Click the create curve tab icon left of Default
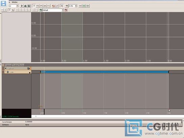This screenshot has width=184, height=138. [x=41, y=10]
